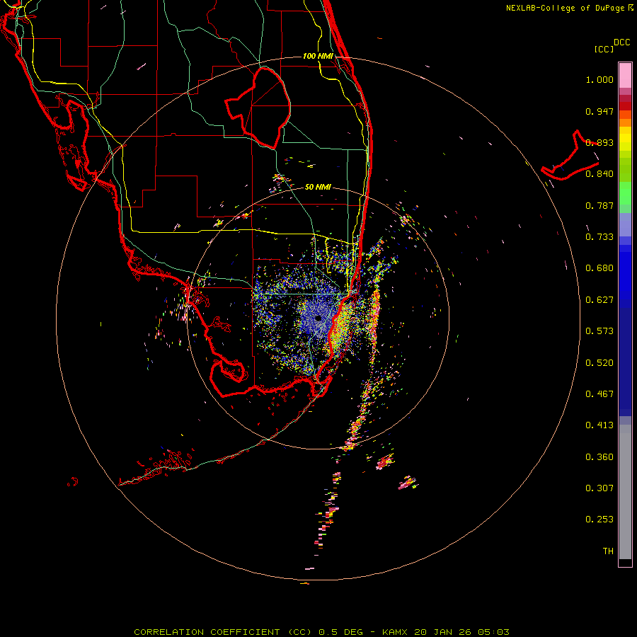Click the 0.253 color scale value
Viewport: 637px width, 637px height.
(x=599, y=520)
